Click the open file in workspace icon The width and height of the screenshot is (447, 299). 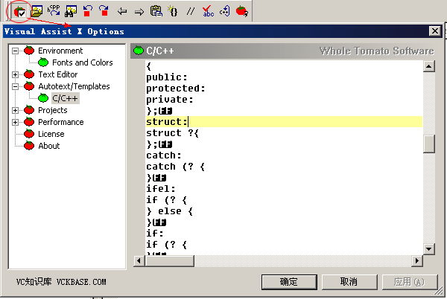point(37,11)
